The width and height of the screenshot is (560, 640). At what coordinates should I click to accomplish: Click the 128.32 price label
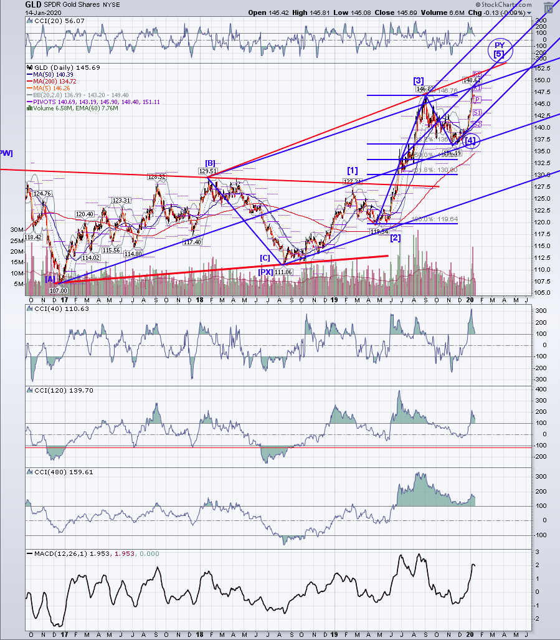(156, 177)
